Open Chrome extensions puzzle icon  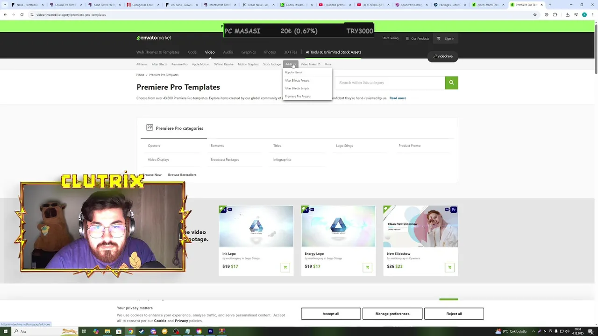555,14
